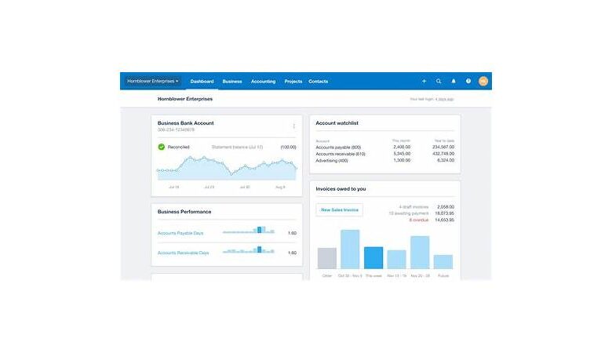
Task: Click the help question mark icon
Action: click(468, 81)
